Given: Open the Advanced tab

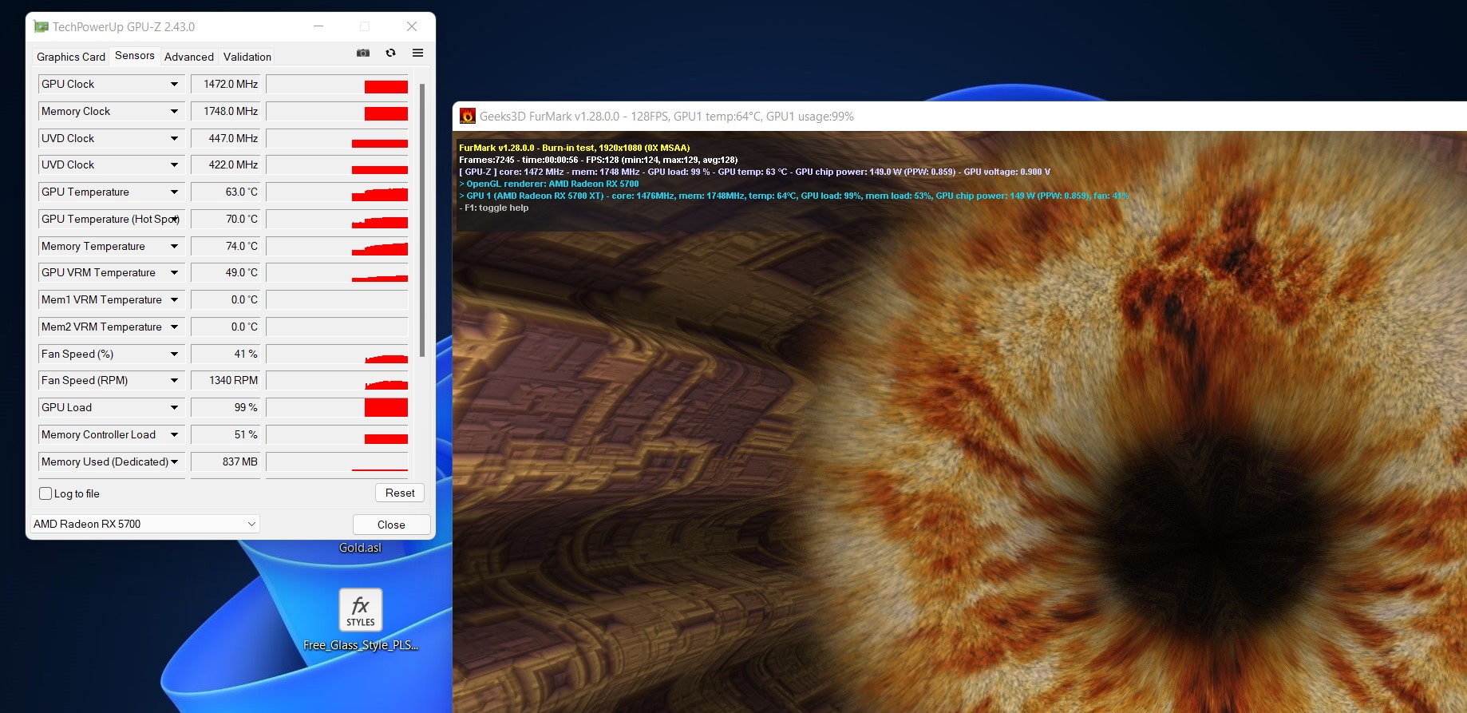Looking at the screenshot, I should point(189,57).
